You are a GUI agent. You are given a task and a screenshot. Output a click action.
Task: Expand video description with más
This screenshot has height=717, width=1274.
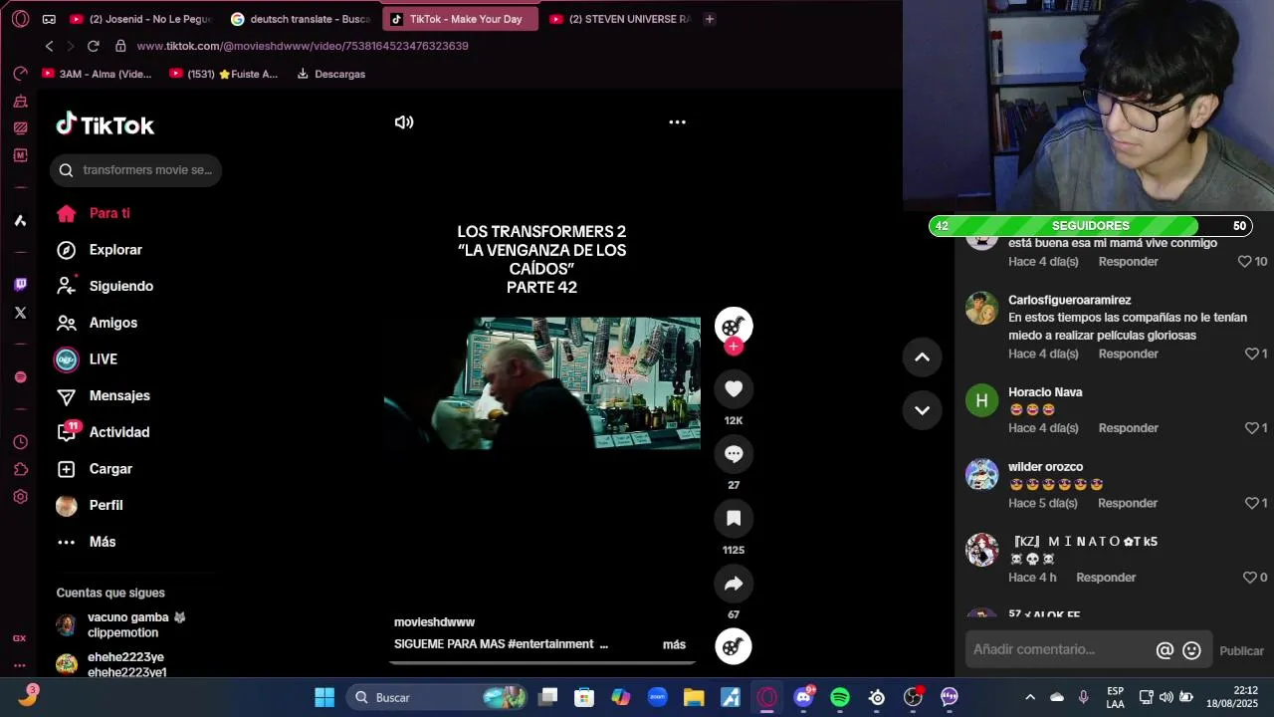point(674,644)
